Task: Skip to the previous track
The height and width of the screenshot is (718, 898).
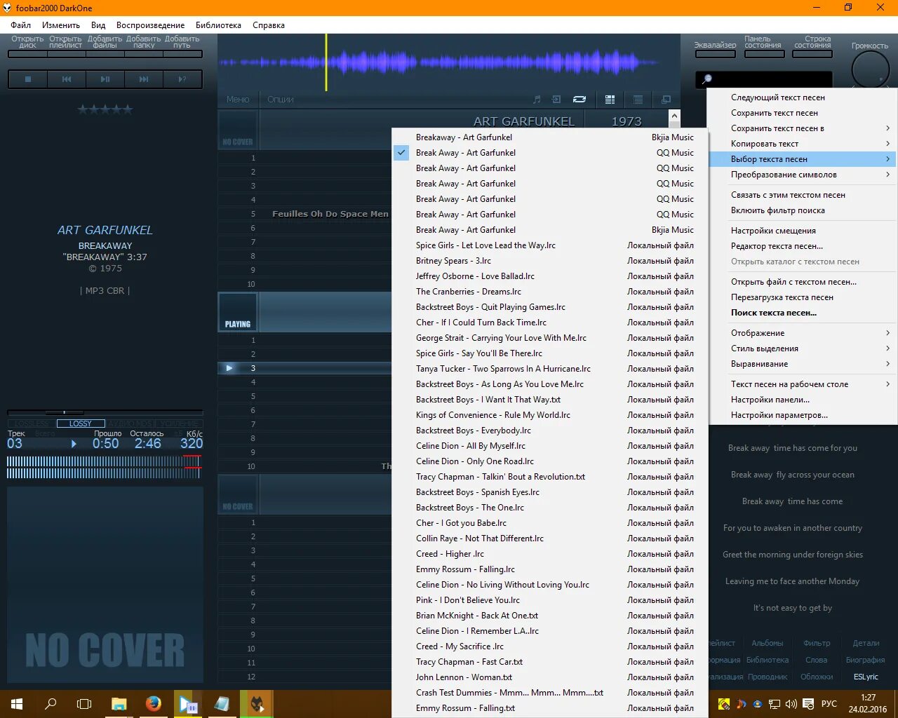Action: pos(67,79)
